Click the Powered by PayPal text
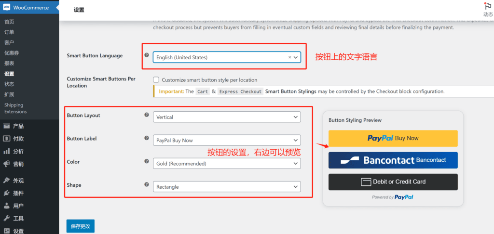Screen dimensions: 494x234 pyautogui.click(x=393, y=197)
